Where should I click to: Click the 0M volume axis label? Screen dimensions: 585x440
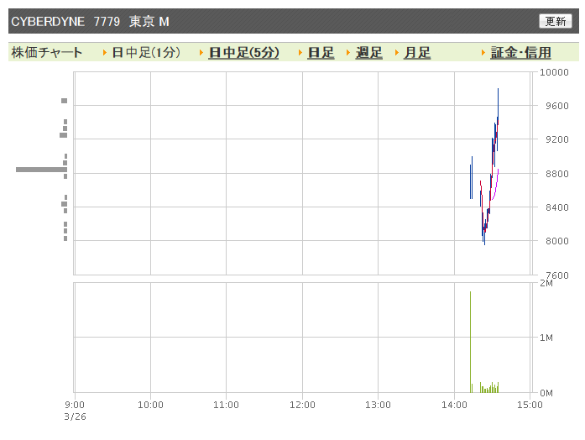tap(546, 393)
